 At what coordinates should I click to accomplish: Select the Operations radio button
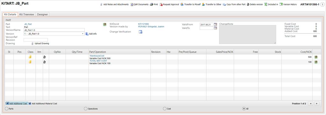point(85,109)
